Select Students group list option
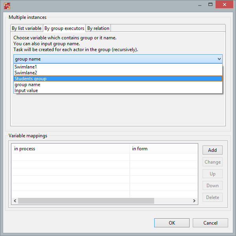Image resolution: width=236 pixels, height=236 pixels. tap(30, 79)
